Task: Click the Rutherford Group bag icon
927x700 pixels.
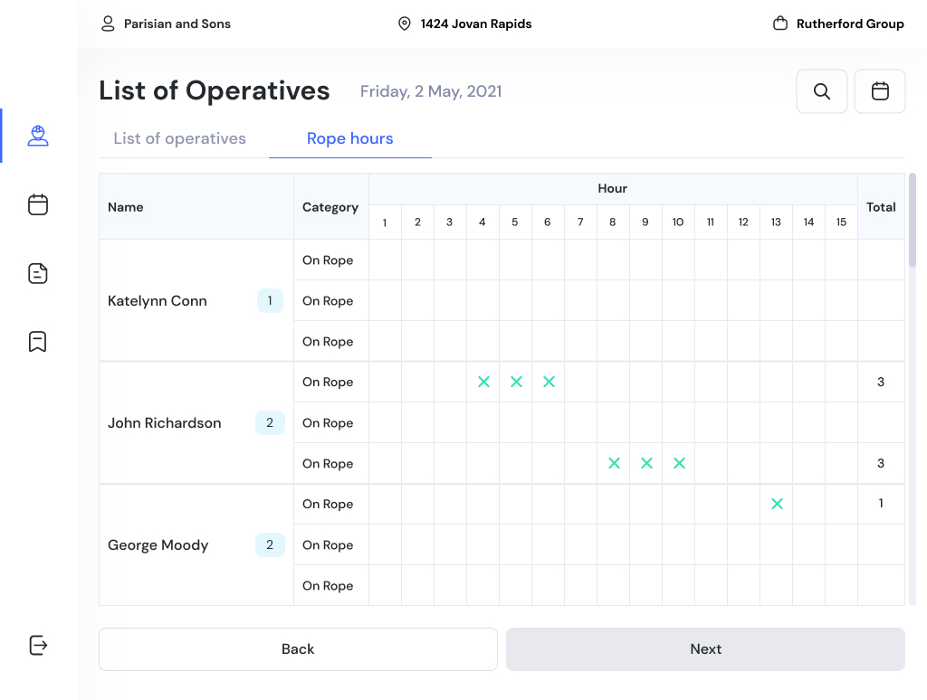Action: pos(780,24)
